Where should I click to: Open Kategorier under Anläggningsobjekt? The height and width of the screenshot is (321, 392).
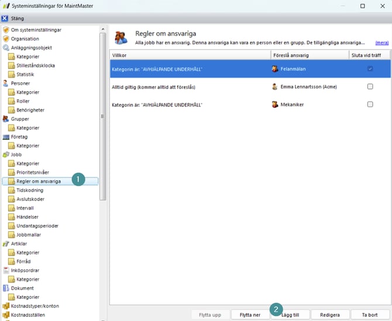(x=27, y=57)
